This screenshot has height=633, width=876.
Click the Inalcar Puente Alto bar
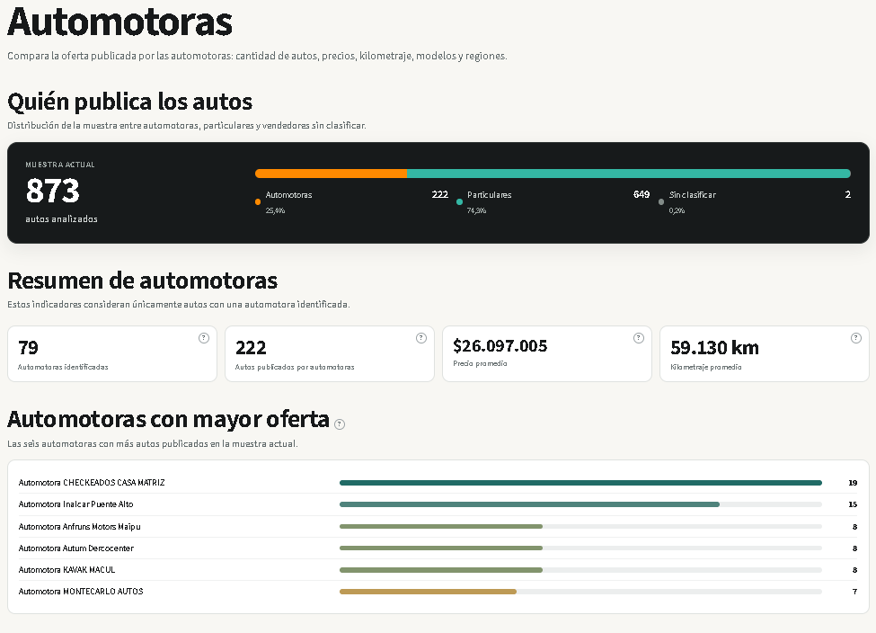(x=529, y=504)
